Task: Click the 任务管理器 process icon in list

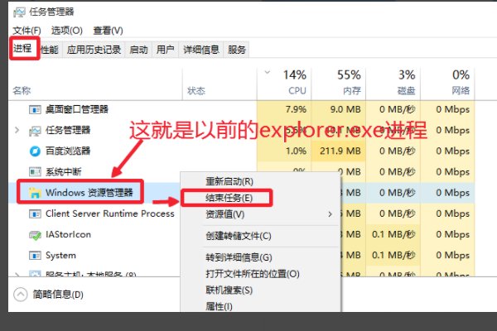Action: pyautogui.click(x=35, y=131)
